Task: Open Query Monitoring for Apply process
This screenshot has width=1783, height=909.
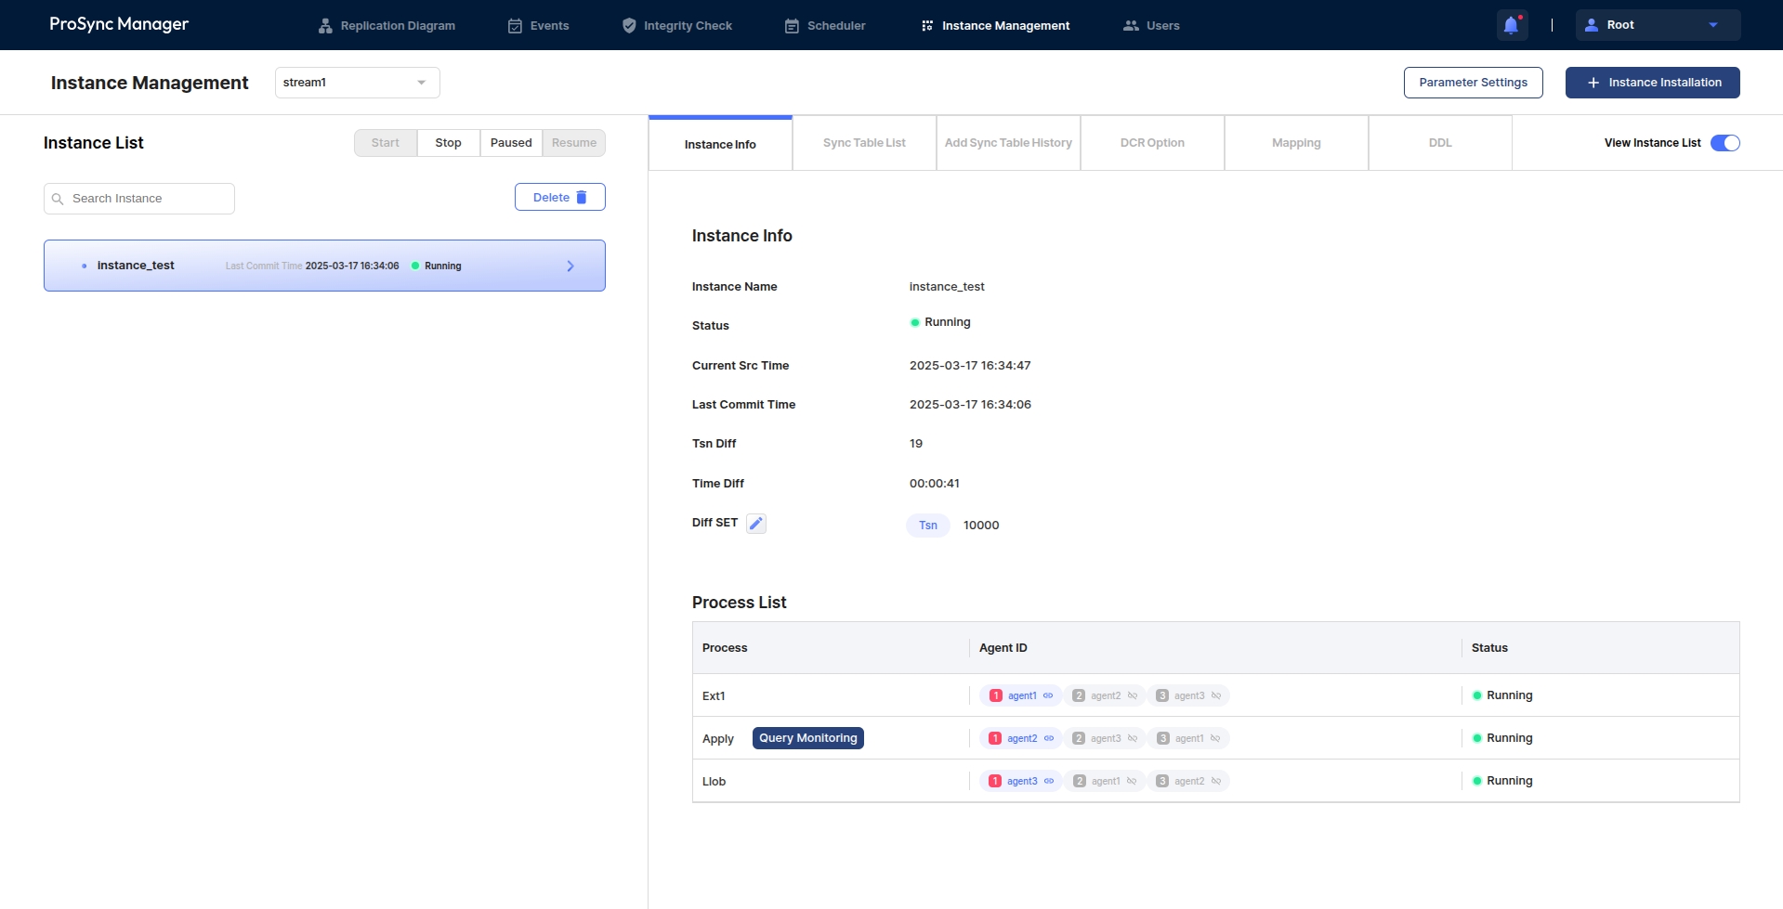Action: point(807,738)
